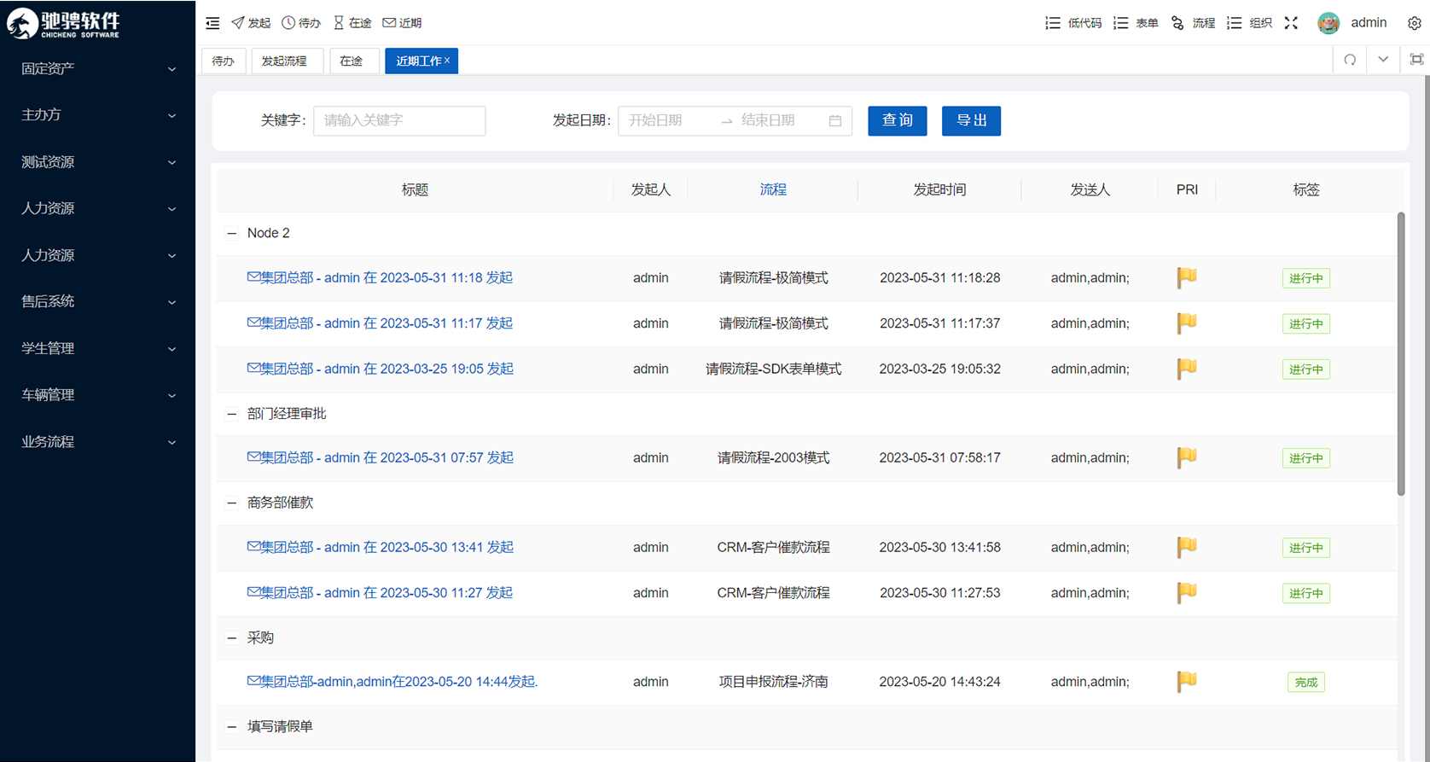1430x762 pixels.
Task: Open 组织 from top toolbar
Action: [1249, 23]
